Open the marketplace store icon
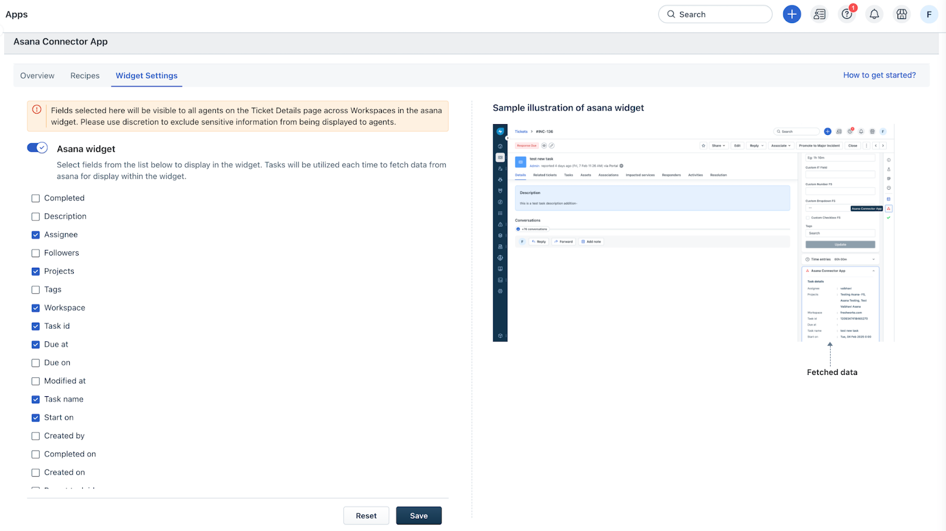The width and height of the screenshot is (946, 531). click(902, 14)
